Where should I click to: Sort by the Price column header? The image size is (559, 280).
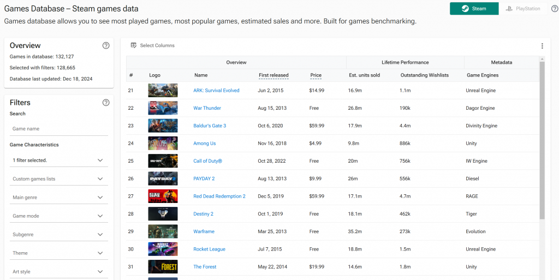(x=316, y=75)
